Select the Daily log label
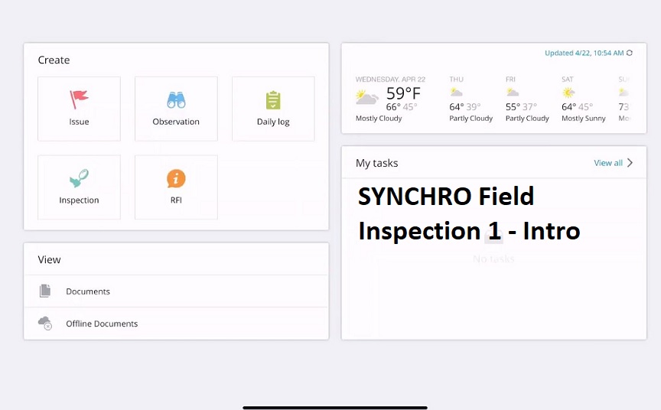This screenshot has width=661, height=410. 273,122
